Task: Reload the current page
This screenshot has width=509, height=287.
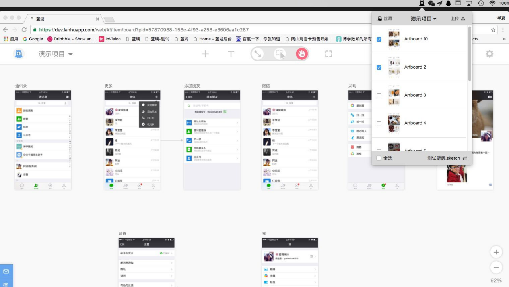Action: pos(24,30)
